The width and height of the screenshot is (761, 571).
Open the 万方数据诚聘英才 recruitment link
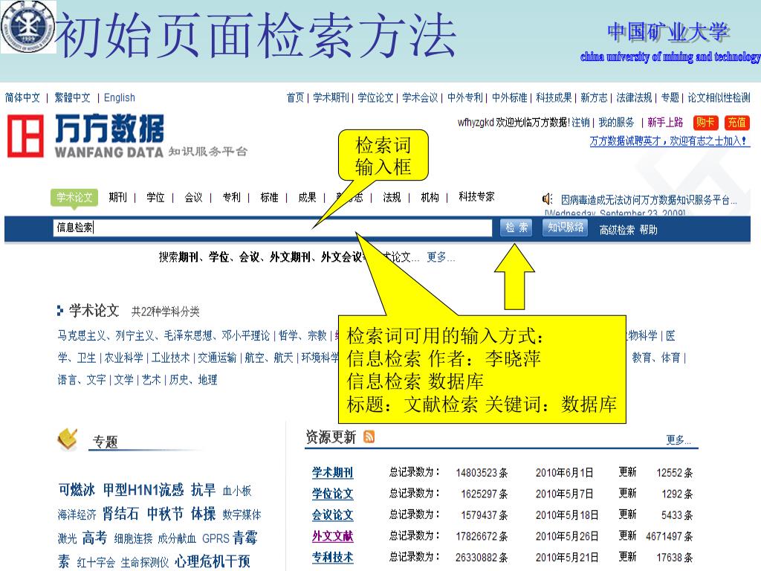[670, 141]
